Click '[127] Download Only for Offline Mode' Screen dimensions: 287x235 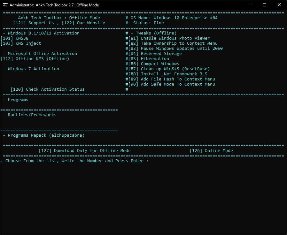click(x=85, y=151)
